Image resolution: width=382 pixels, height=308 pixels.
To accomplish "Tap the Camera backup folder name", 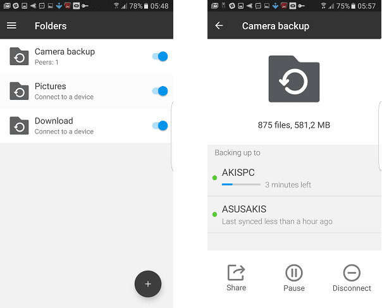I will [x=65, y=52].
